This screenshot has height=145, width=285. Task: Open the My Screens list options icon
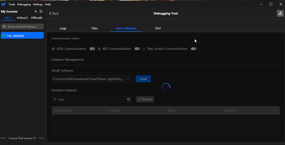pyautogui.click(x=41, y=12)
